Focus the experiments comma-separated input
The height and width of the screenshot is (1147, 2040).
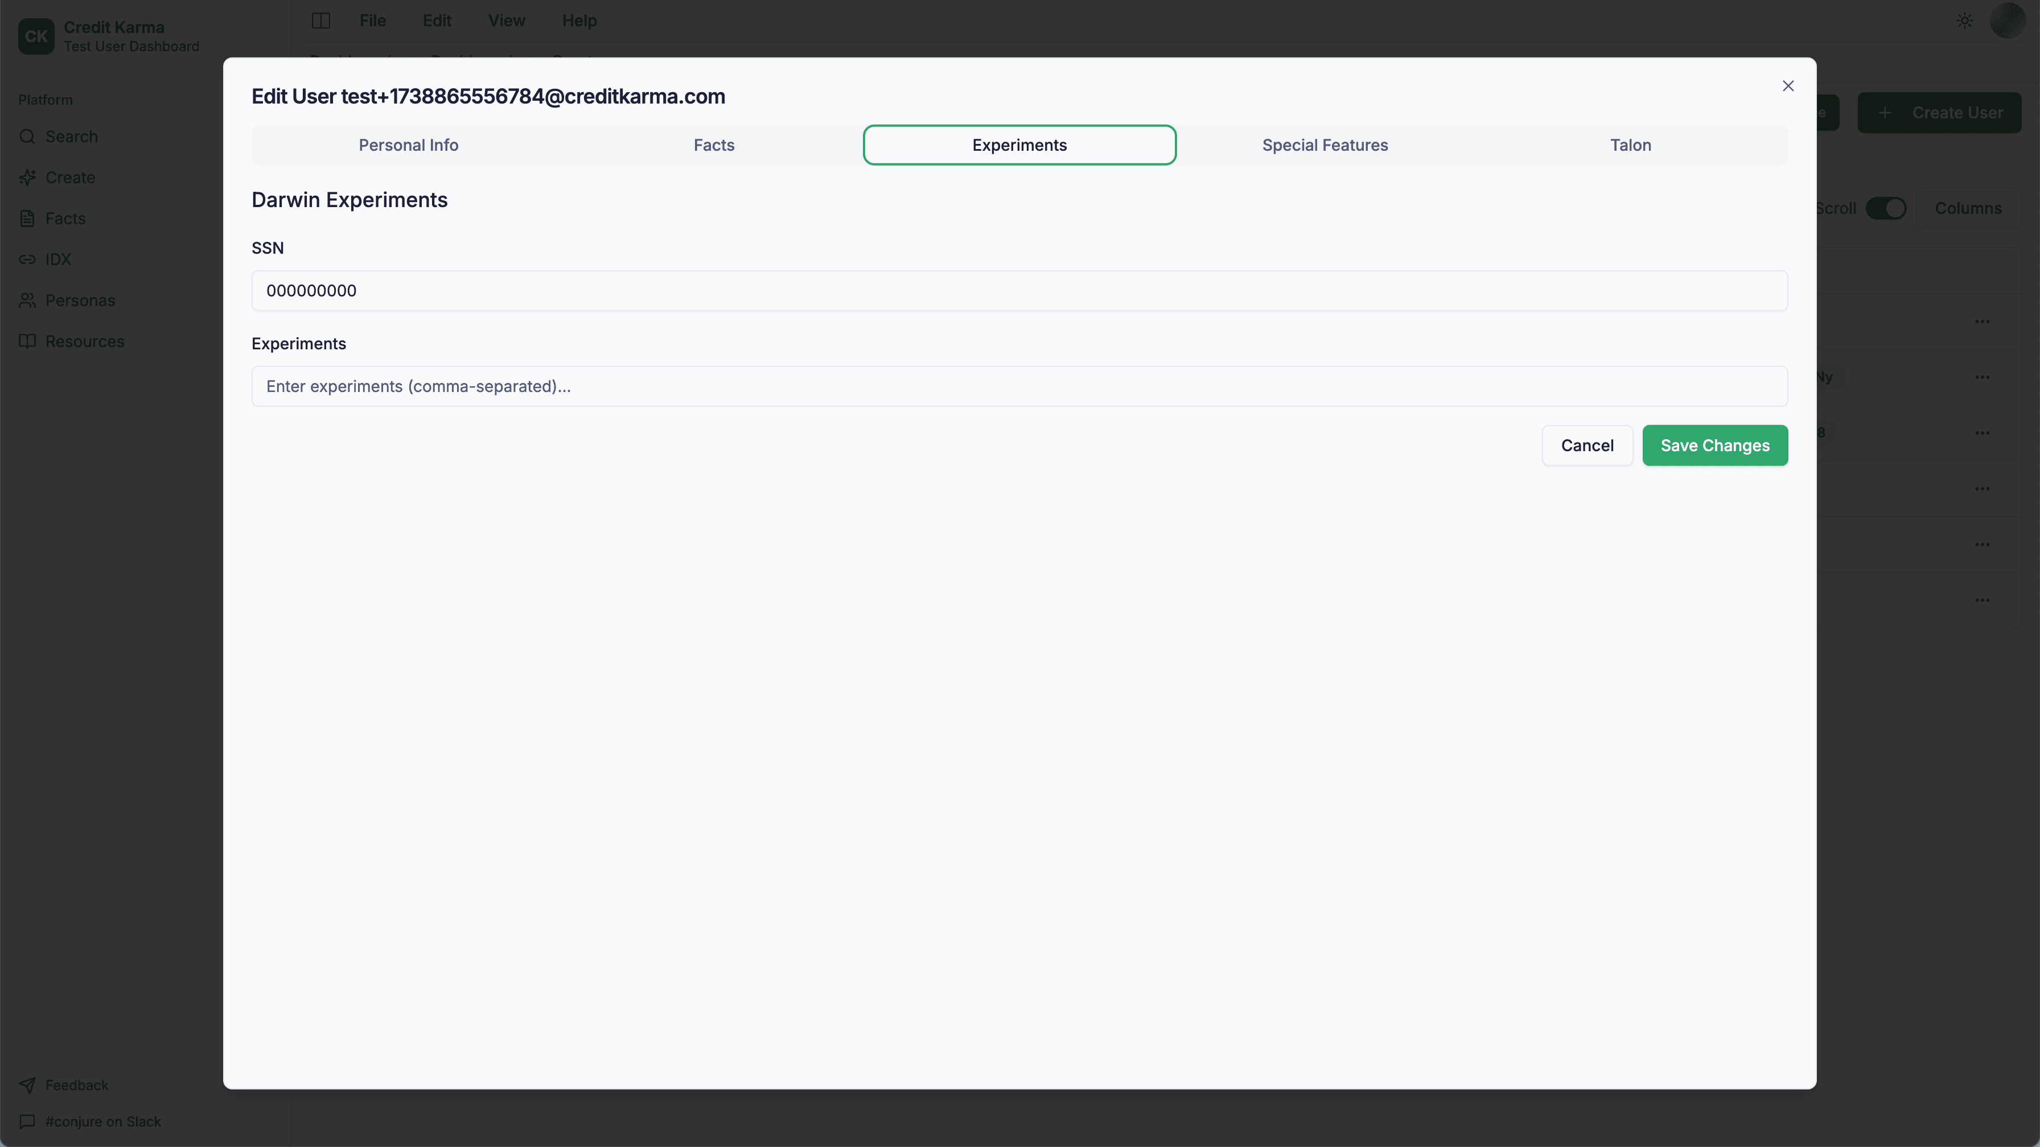click(1018, 386)
